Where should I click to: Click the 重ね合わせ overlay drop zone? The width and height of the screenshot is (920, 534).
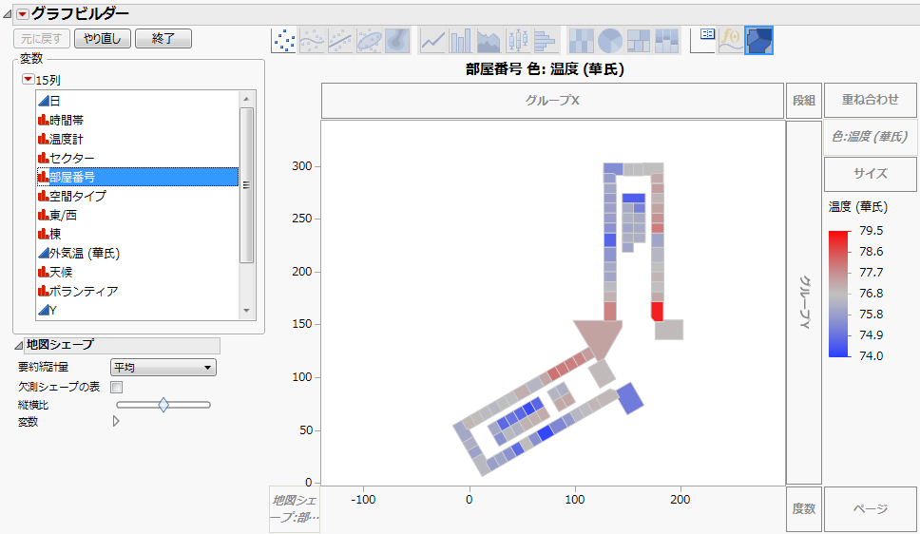(x=871, y=101)
